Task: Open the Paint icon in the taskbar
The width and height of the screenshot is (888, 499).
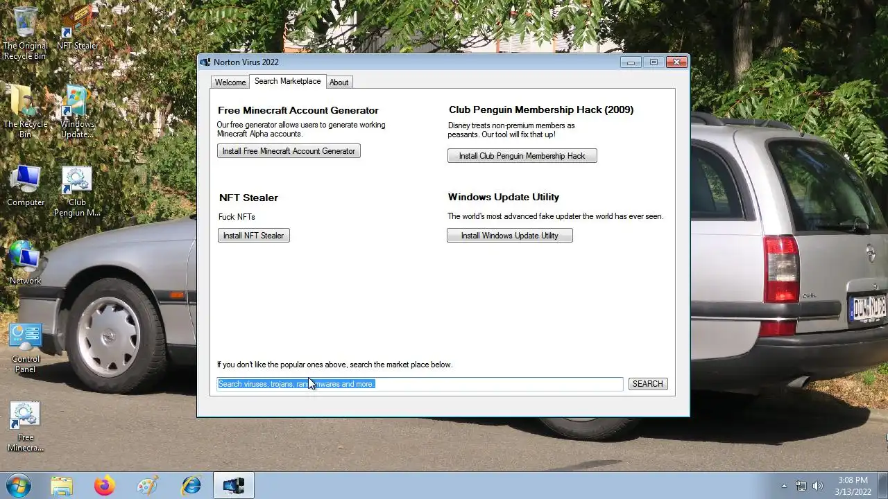Action: 148,486
